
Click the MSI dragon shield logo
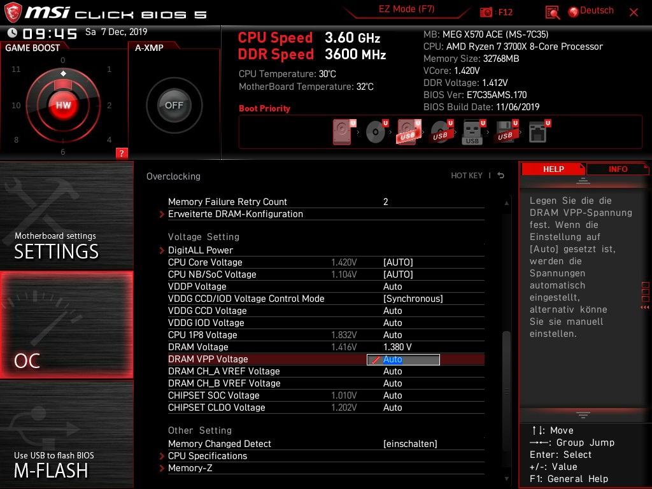pos(13,13)
